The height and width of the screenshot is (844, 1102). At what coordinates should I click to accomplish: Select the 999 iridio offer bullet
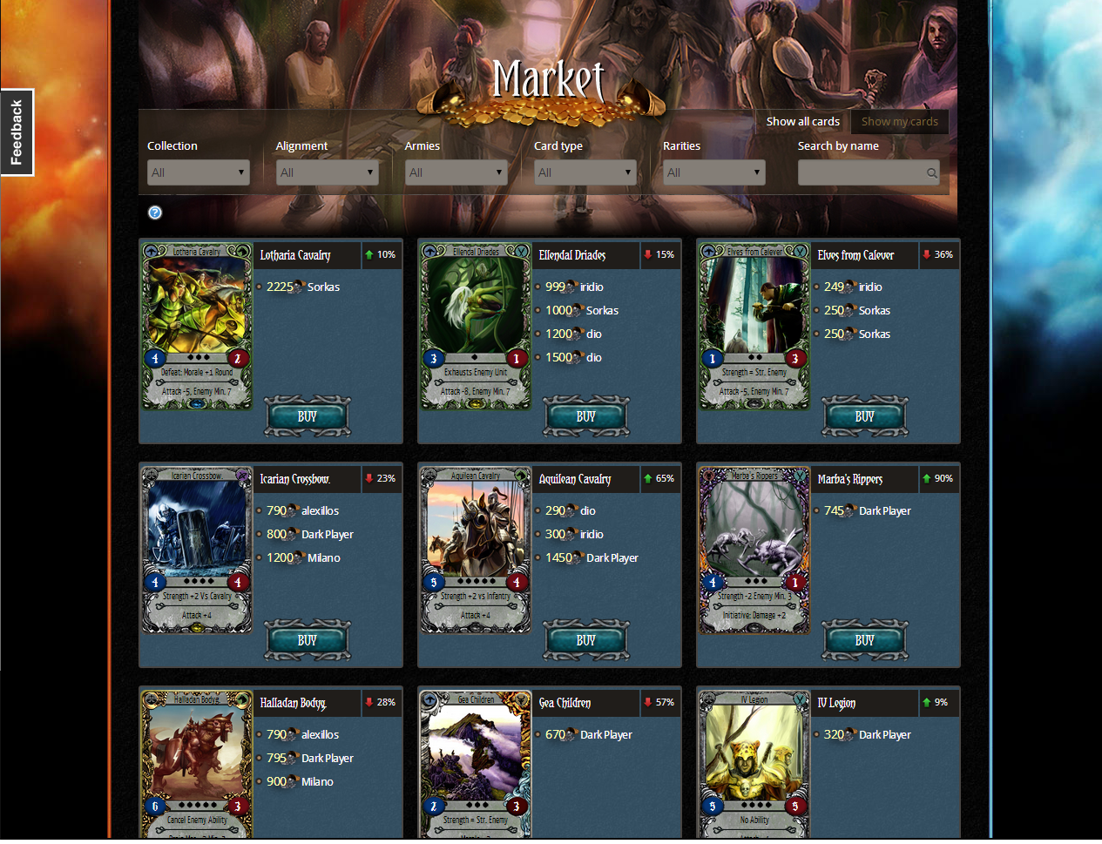click(538, 287)
